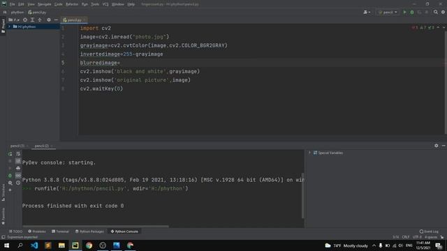Go to next highlighted error arrow
Viewport: 447px width, 251px height.
pyautogui.click(x=444, y=28)
